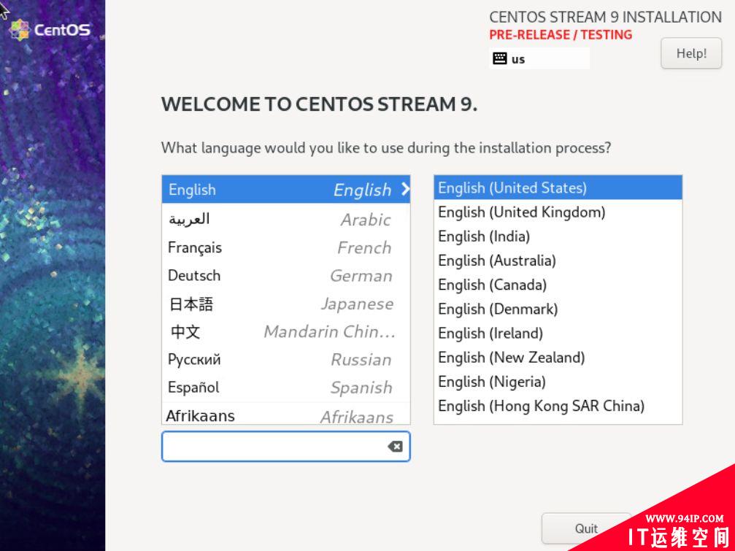
Task: Click the us keyboard layout indicator
Action: pos(539,58)
